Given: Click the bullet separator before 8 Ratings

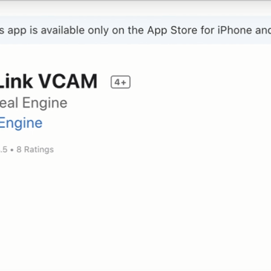Looking at the screenshot, I should coord(12,150).
